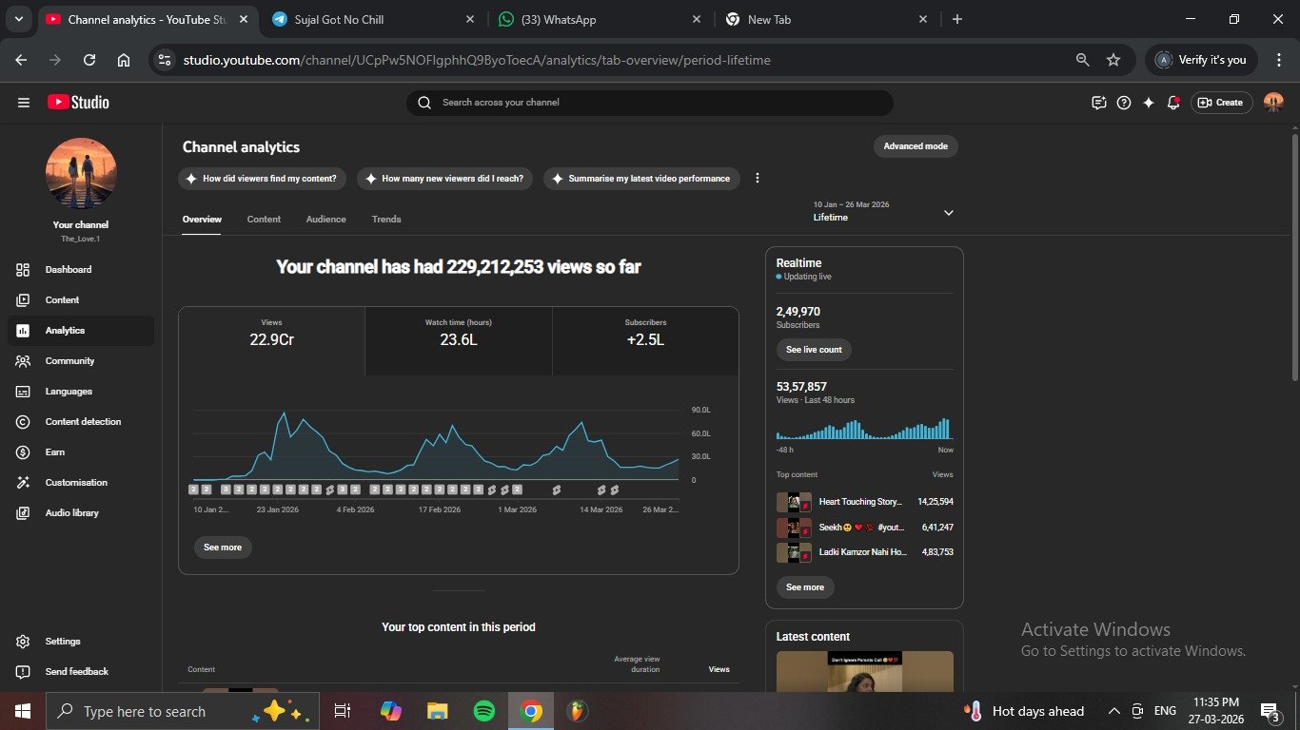The image size is (1300, 730).
Task: Open Audio library from the sidebar
Action: click(71, 513)
